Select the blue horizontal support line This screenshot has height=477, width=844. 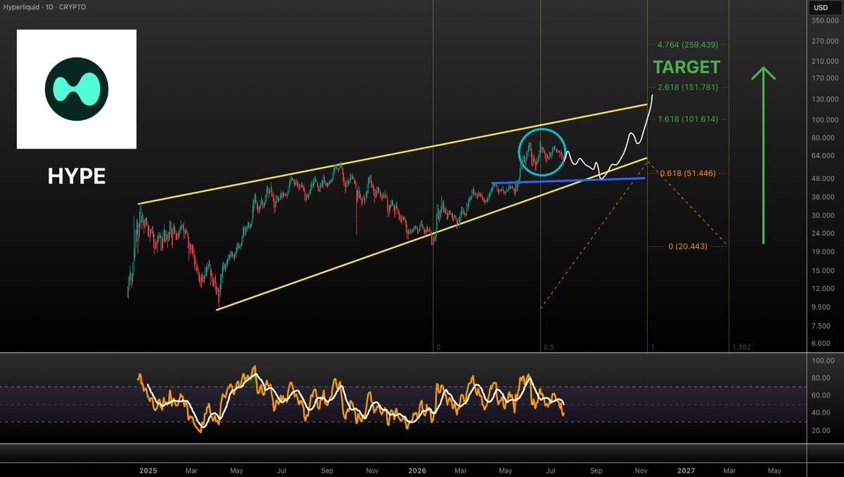click(x=568, y=181)
